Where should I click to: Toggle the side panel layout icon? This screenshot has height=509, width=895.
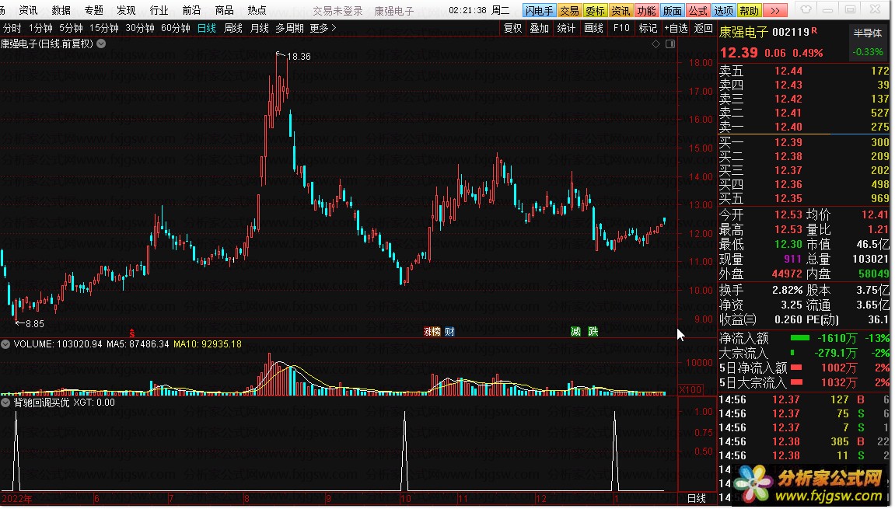click(671, 44)
